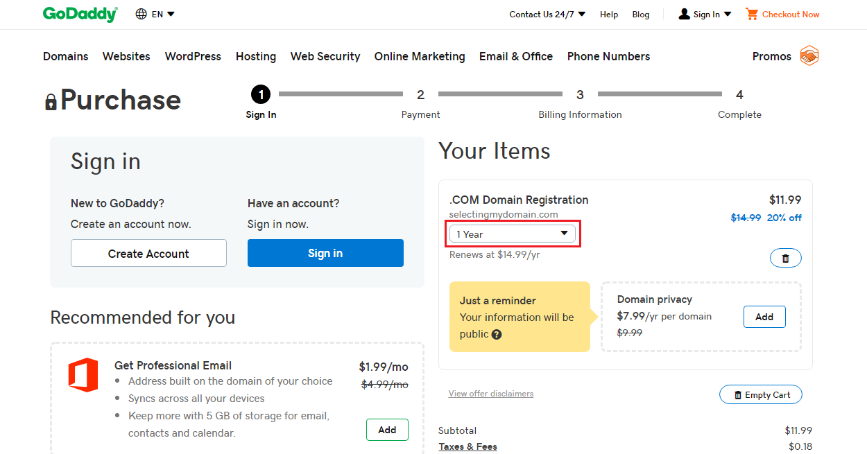Image resolution: width=867 pixels, height=454 pixels.
Task: Click the Empty Cart button
Action: 761,394
